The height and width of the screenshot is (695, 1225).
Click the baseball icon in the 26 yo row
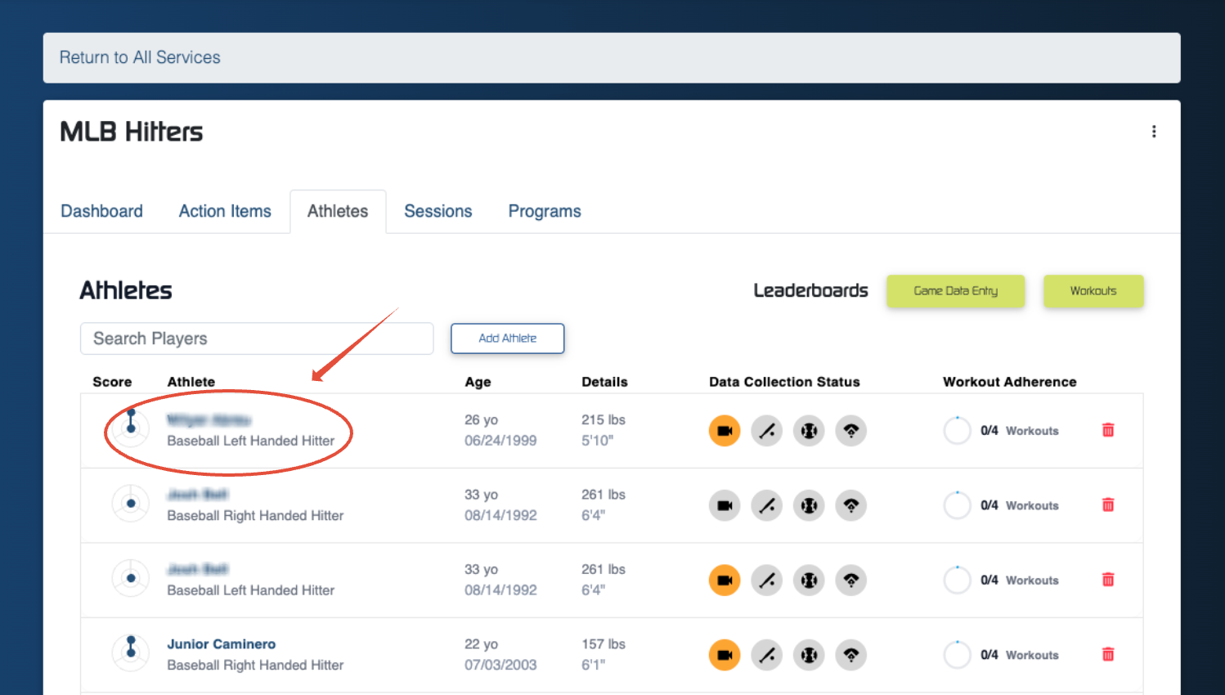coord(809,431)
